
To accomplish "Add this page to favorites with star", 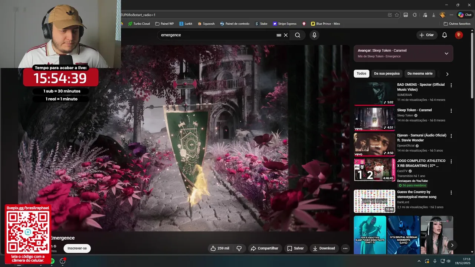I will pos(397,15).
